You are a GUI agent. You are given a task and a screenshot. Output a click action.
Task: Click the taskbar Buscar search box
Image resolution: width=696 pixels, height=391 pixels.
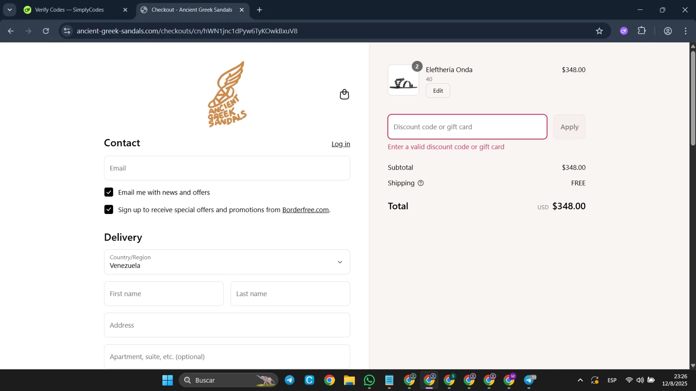(x=228, y=380)
